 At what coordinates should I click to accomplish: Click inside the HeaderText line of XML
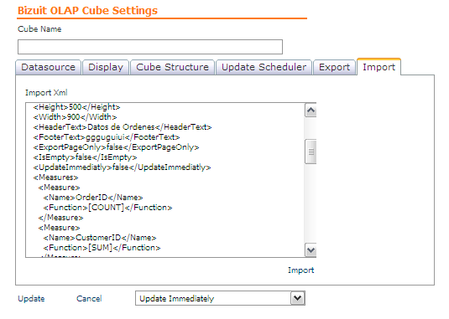tap(123, 127)
